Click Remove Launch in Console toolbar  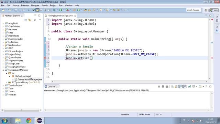coord(163,86)
